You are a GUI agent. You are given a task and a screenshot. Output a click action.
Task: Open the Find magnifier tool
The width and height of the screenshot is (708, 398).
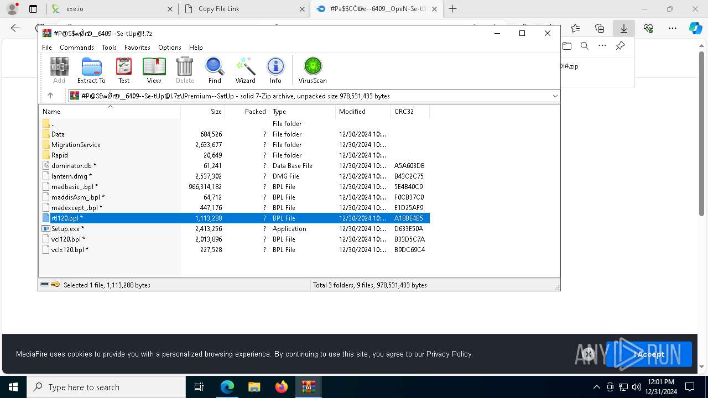[x=215, y=71]
